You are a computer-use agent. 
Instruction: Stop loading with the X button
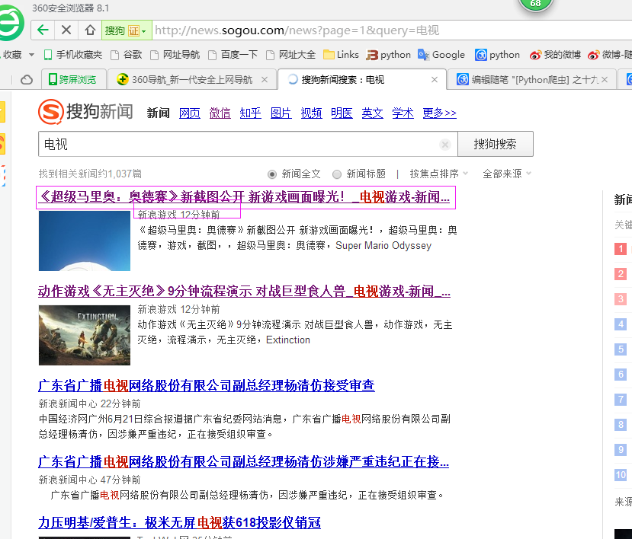pyautogui.click(x=66, y=30)
